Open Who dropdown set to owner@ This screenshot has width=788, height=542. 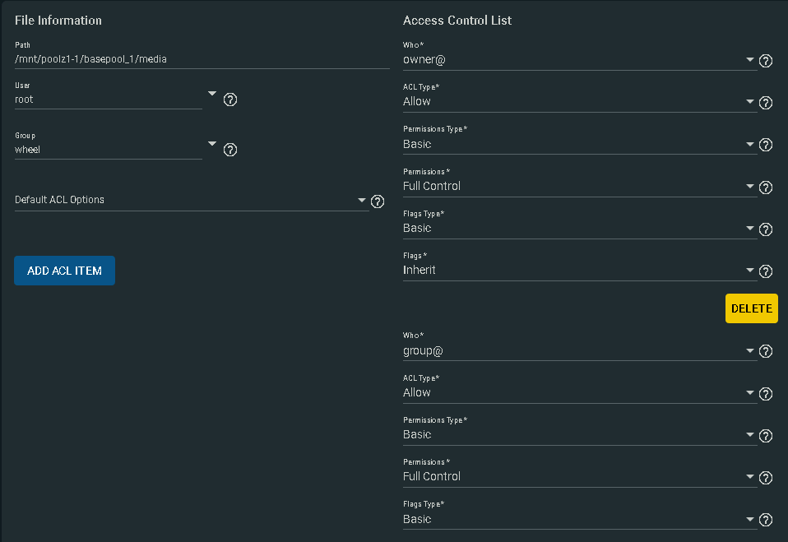[x=579, y=60]
